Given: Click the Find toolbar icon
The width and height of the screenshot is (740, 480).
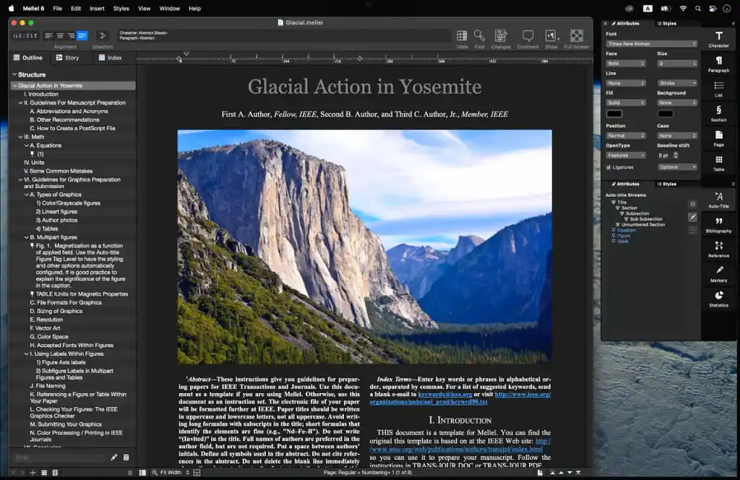Looking at the screenshot, I should [479, 38].
